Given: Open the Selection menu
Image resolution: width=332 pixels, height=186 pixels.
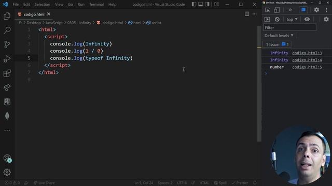Looking at the screenshot, I should [x=43, y=4].
